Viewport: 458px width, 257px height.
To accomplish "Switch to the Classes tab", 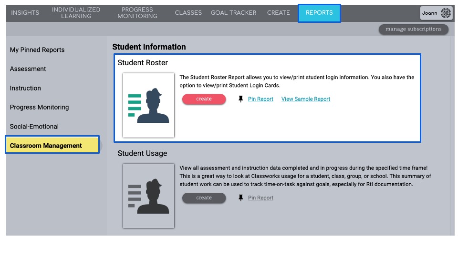I will coord(188,13).
